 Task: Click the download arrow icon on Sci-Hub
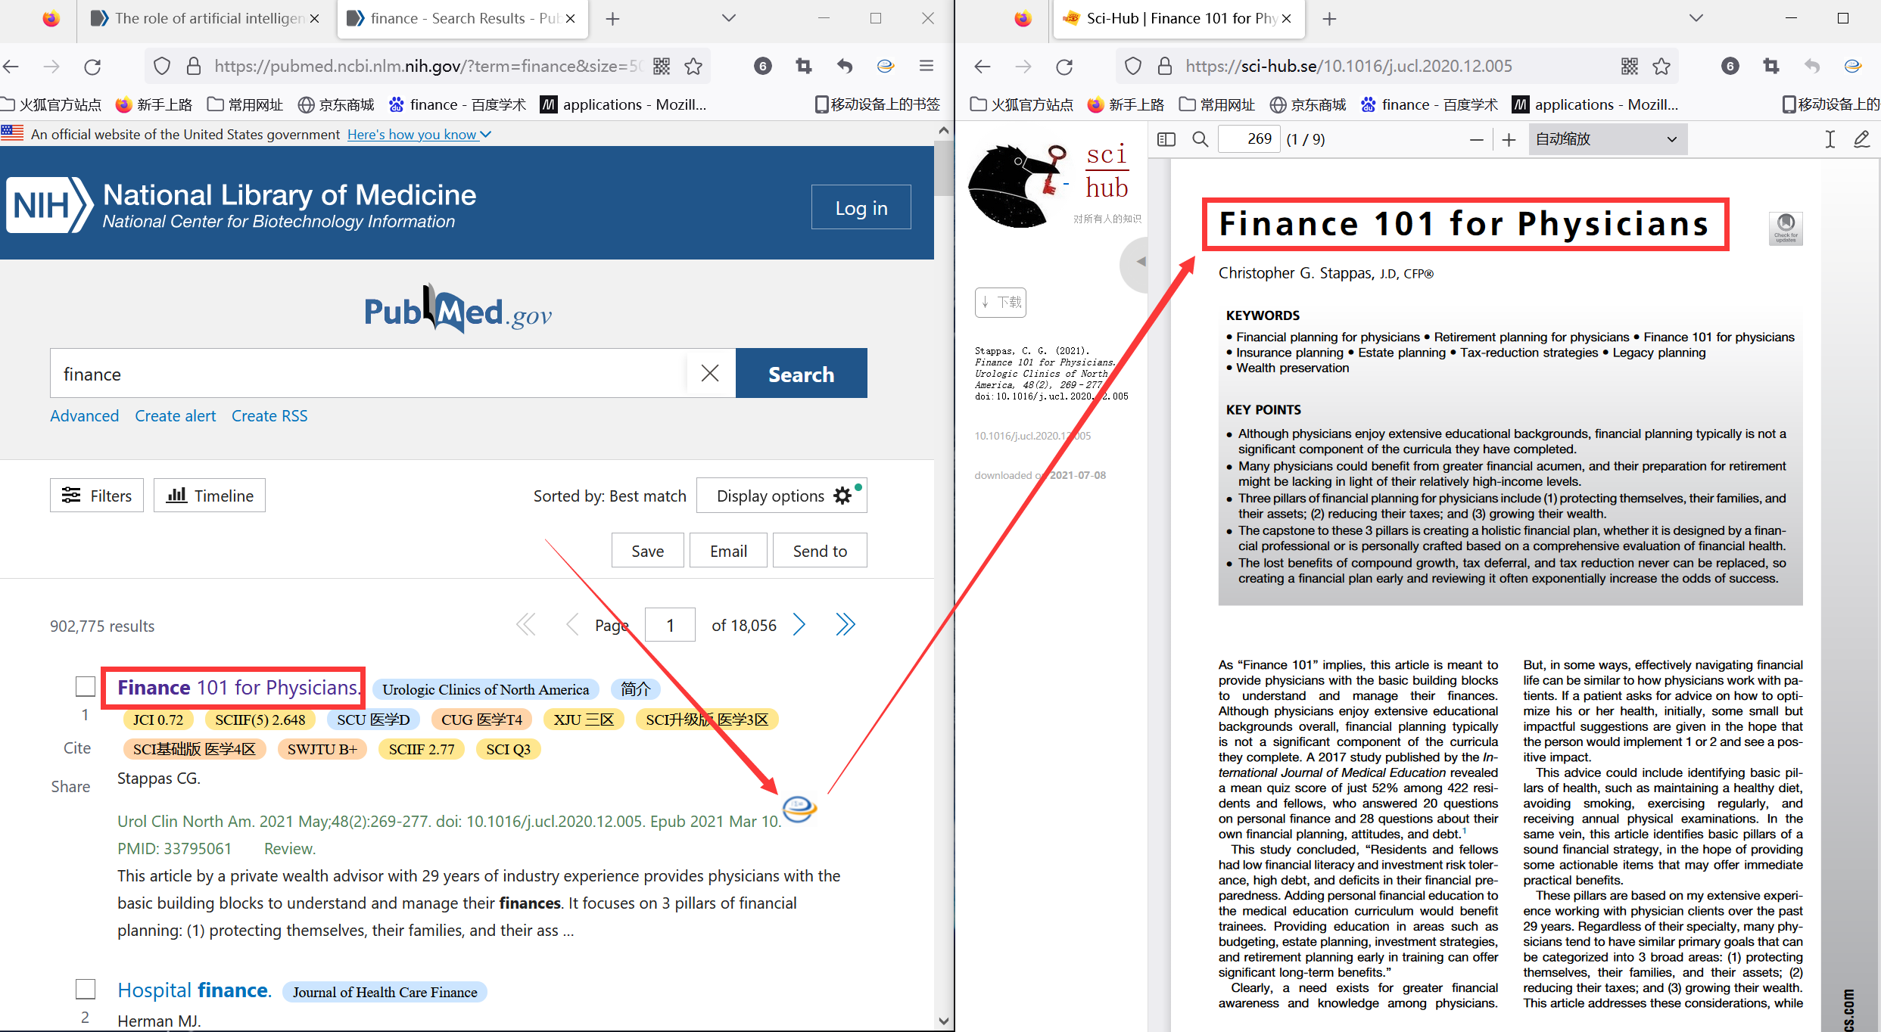1001,301
